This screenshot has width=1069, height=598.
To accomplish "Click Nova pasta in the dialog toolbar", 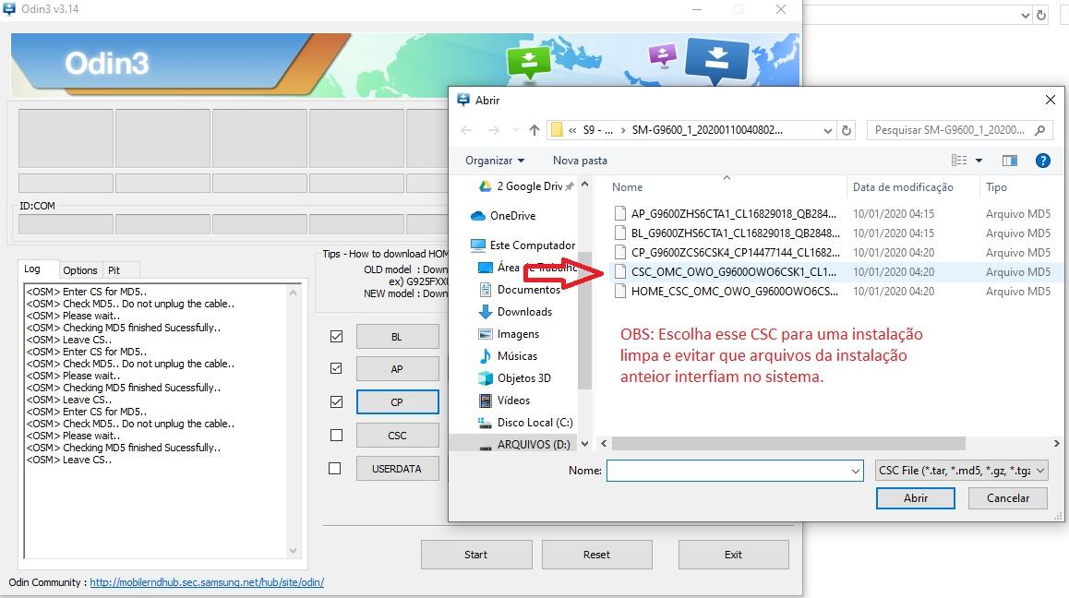I will click(x=580, y=161).
